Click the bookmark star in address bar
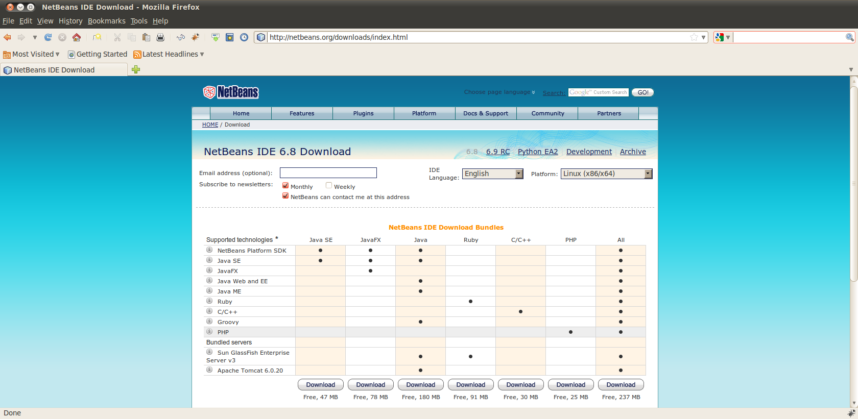Viewport: 858px width, 419px height. point(694,37)
